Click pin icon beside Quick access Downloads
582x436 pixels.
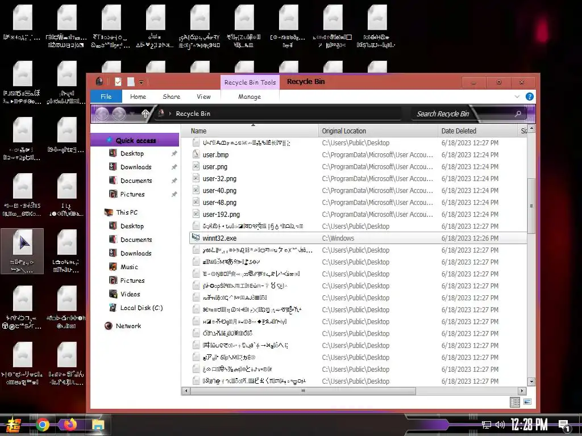tap(174, 167)
